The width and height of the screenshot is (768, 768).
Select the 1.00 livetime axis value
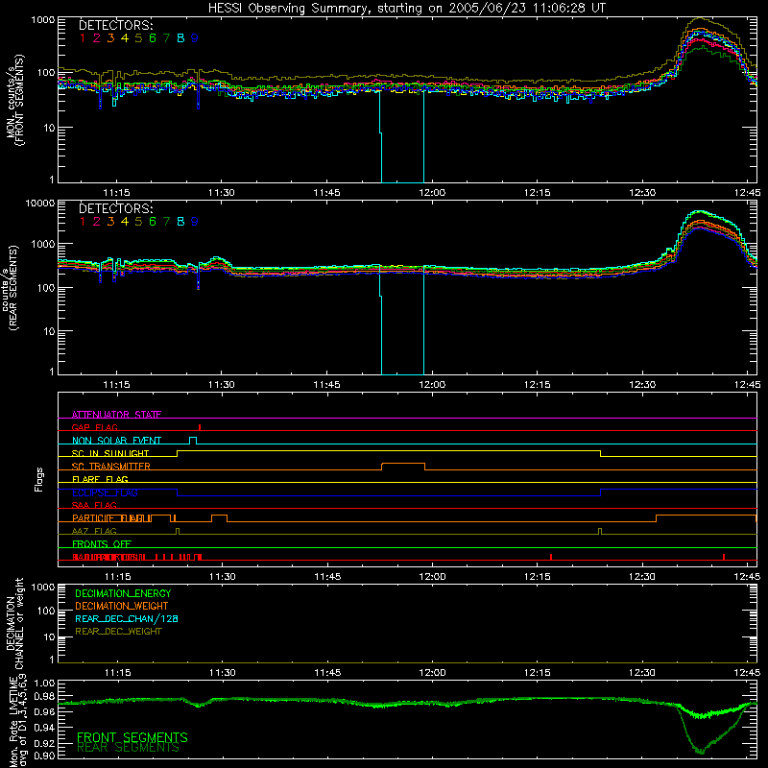click(x=45, y=684)
